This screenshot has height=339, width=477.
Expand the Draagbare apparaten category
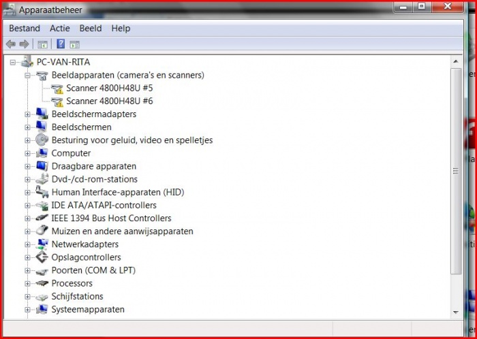27,167
